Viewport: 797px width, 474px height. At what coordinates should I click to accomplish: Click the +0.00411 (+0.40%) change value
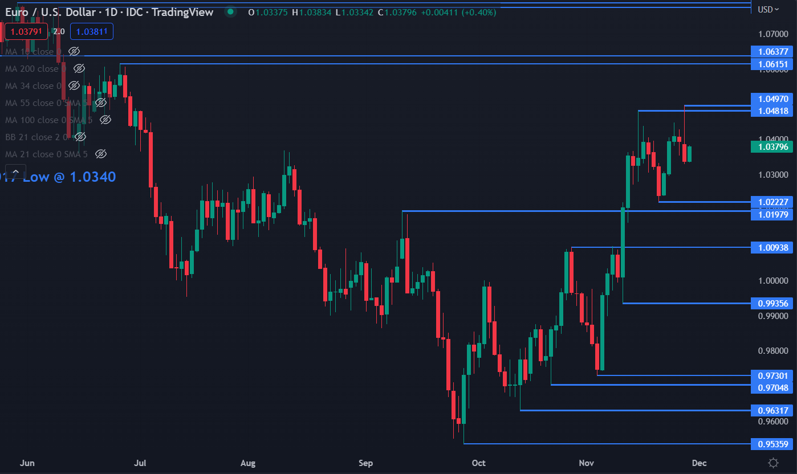point(459,12)
